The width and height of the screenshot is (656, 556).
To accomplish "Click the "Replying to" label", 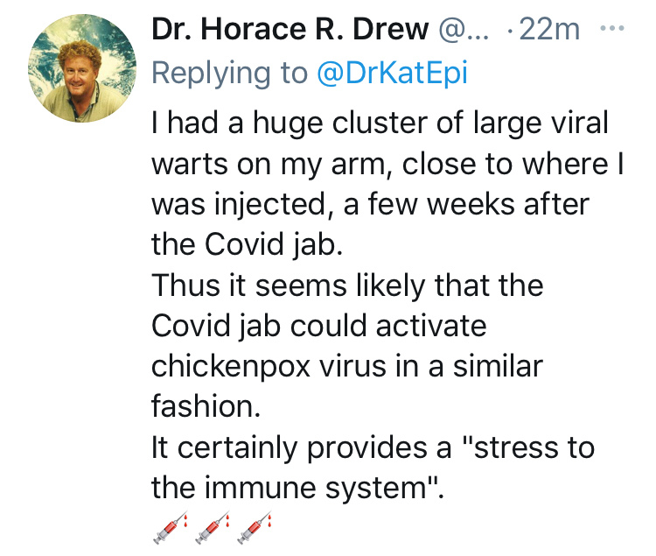I will click(227, 73).
